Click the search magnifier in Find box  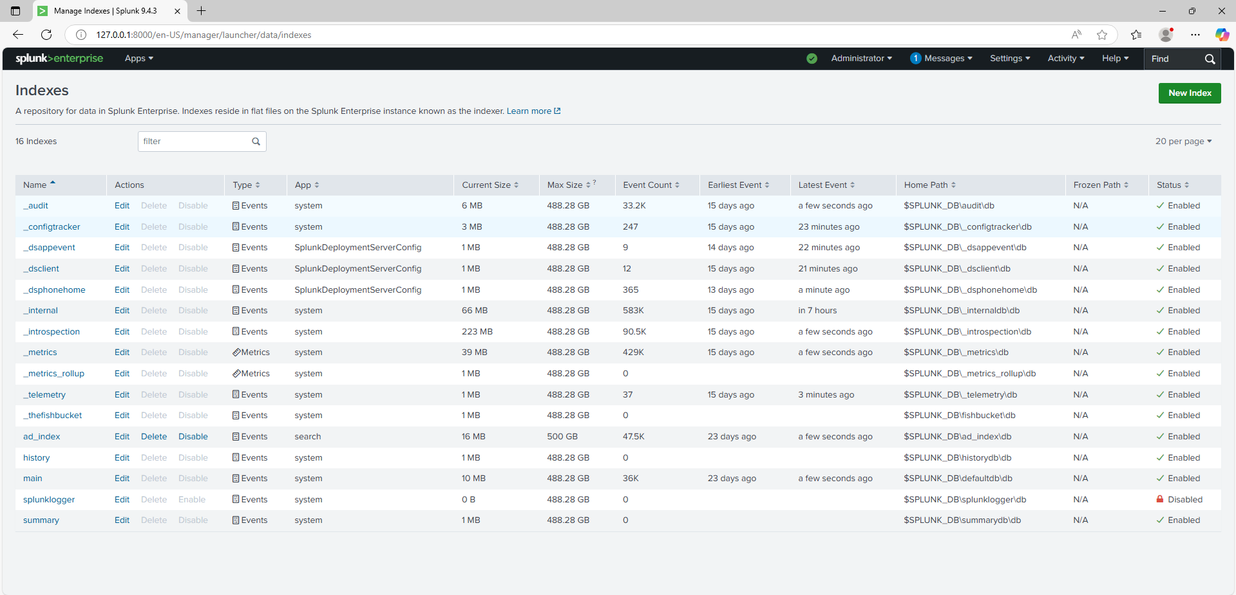(x=1210, y=59)
